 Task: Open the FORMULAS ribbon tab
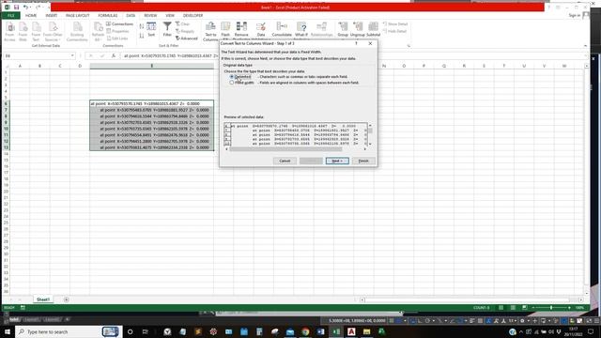108,15
